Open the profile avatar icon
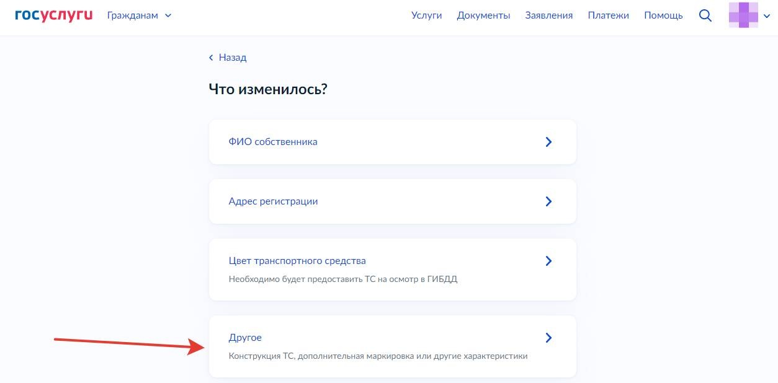 [743, 15]
